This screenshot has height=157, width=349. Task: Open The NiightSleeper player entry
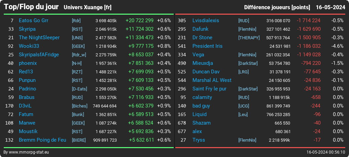[x=39, y=38]
